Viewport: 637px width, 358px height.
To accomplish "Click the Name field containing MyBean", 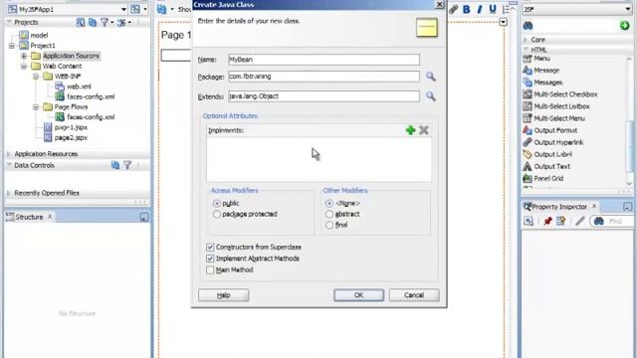I will 323,60.
